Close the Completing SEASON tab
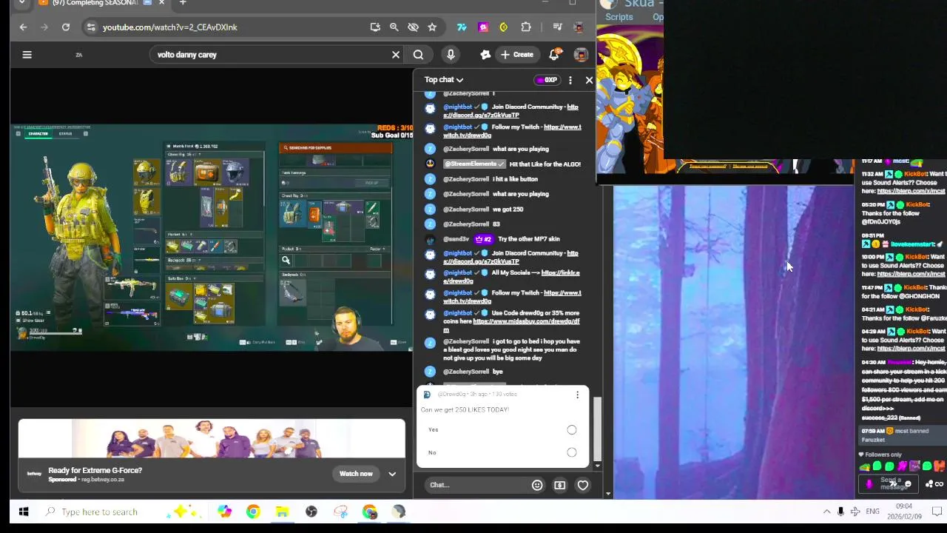The width and height of the screenshot is (947, 533). click(x=161, y=3)
